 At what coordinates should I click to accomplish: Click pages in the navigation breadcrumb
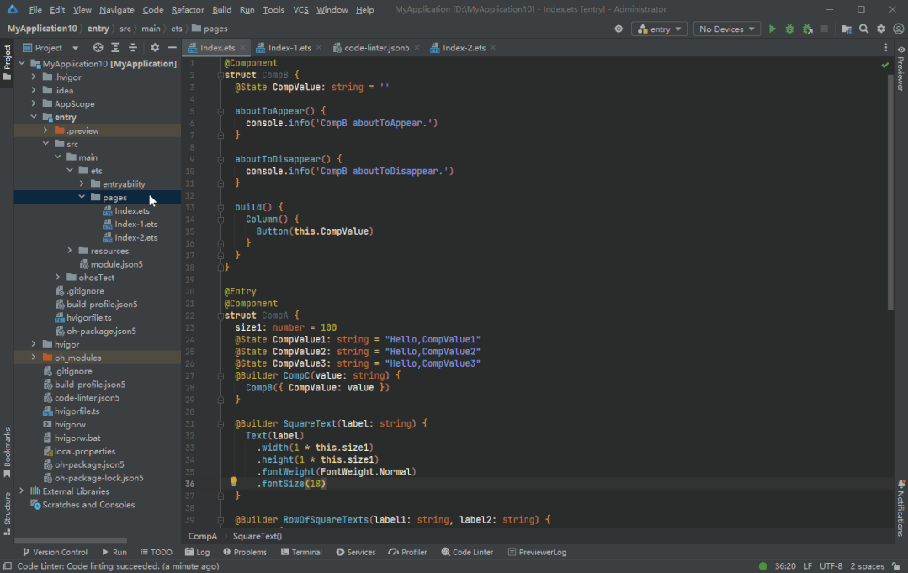point(215,29)
